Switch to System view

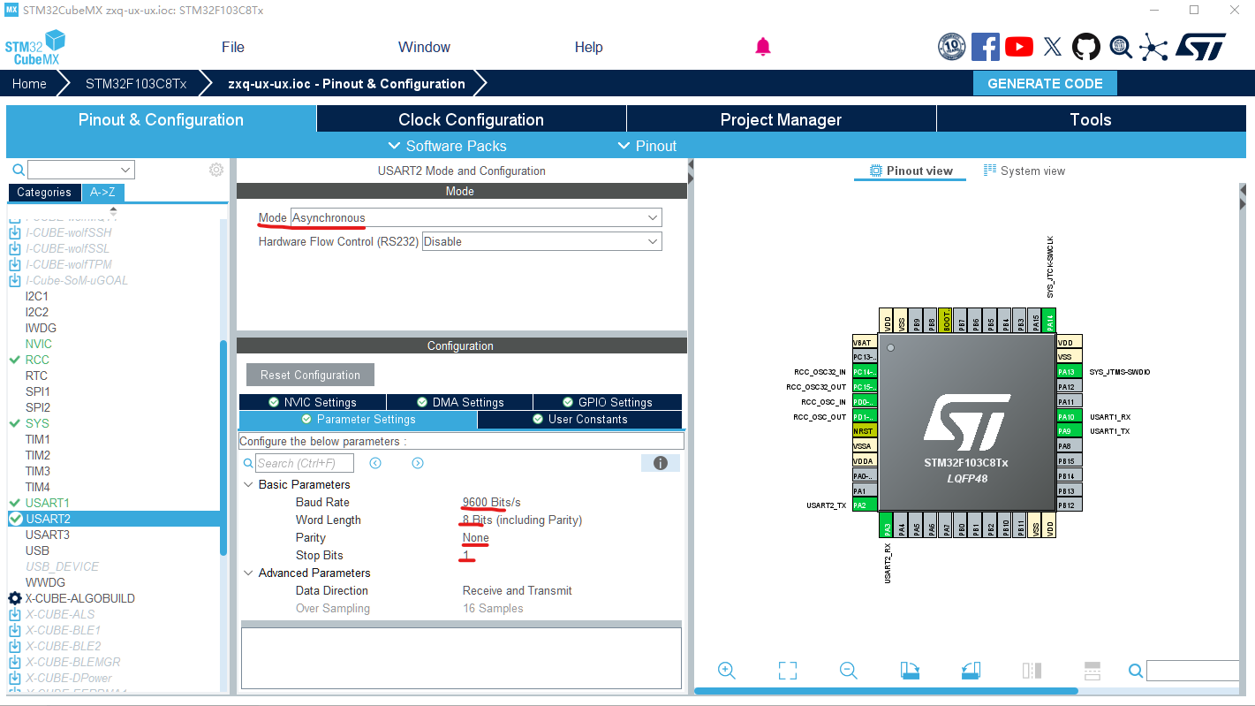(x=1024, y=171)
